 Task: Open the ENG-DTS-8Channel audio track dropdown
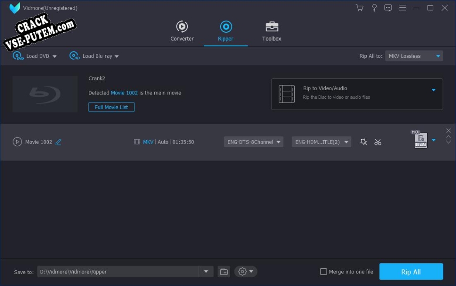254,142
